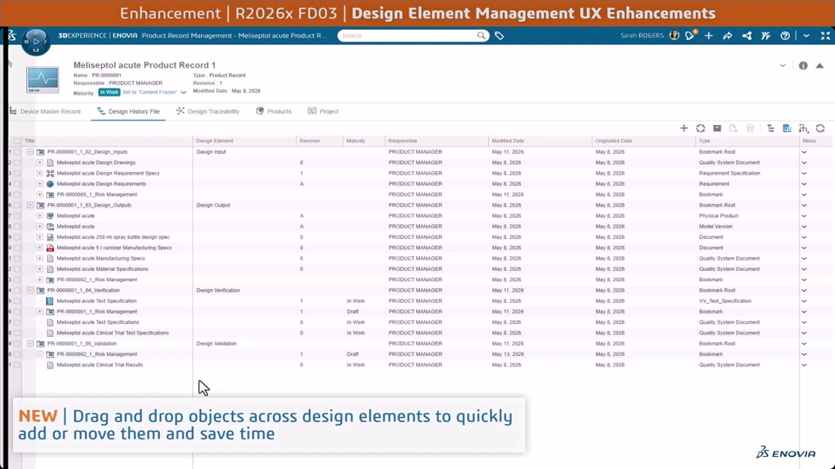Click the table toolbar plus icon

(684, 129)
